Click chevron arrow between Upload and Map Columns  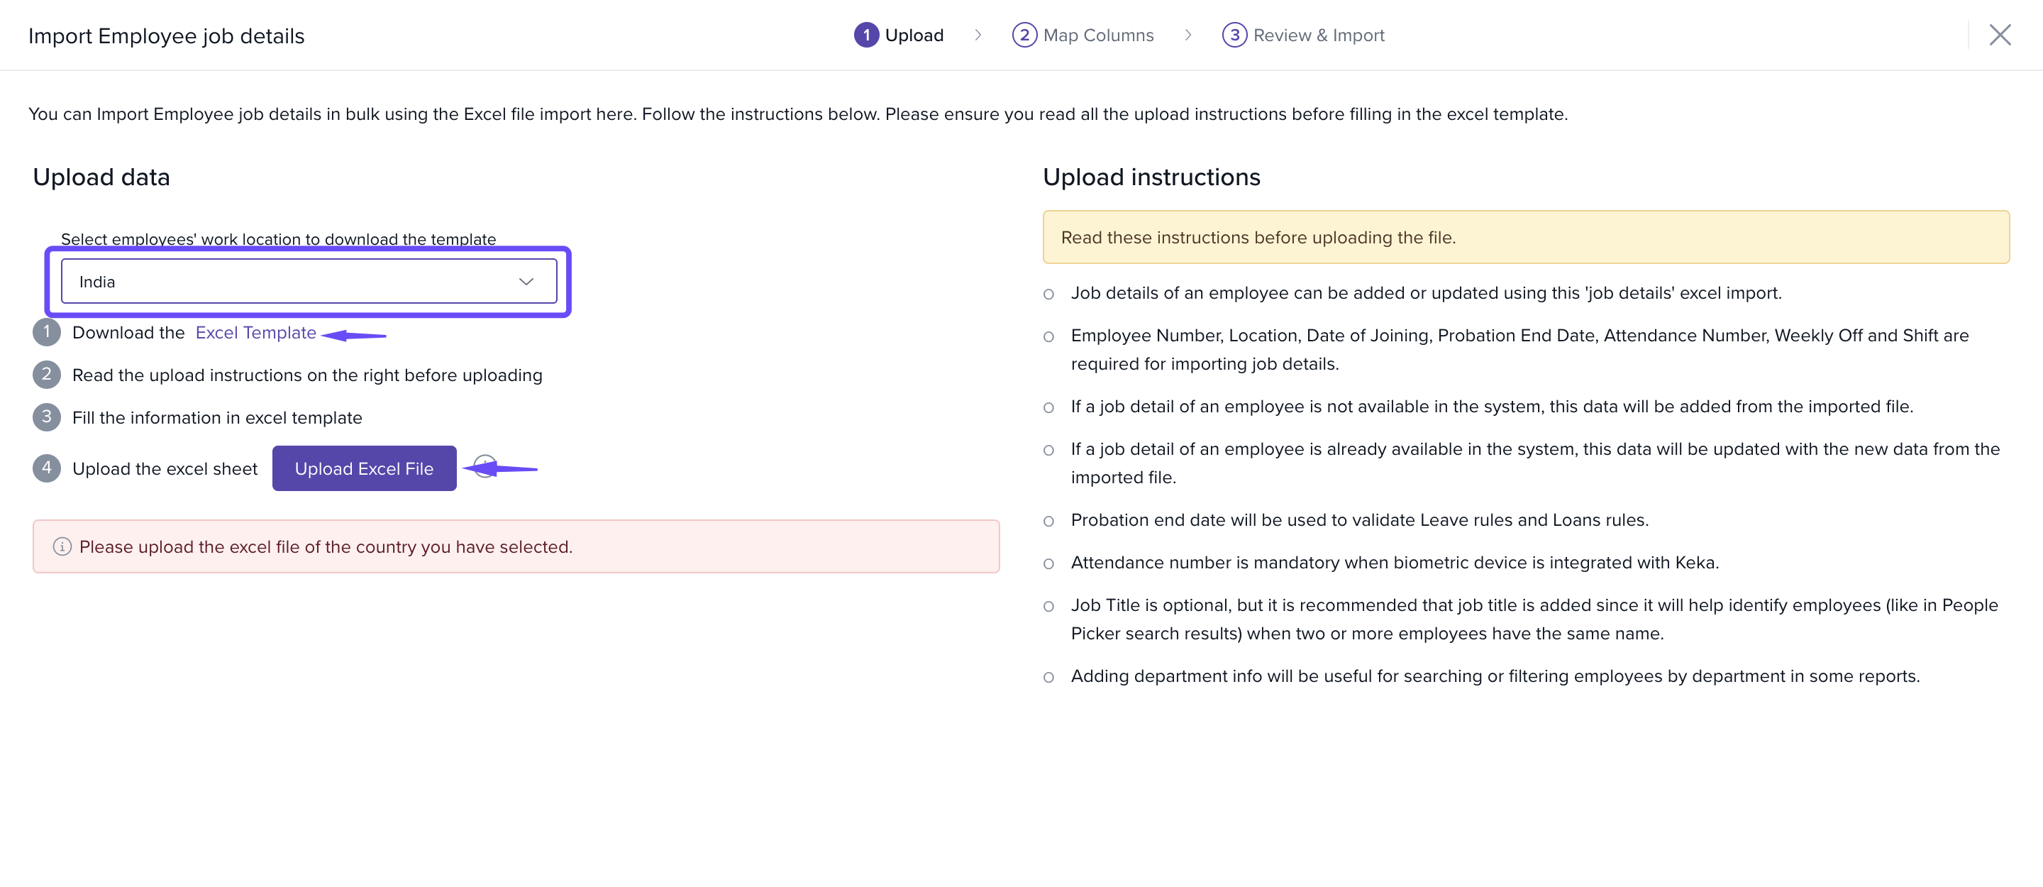pyautogui.click(x=978, y=35)
